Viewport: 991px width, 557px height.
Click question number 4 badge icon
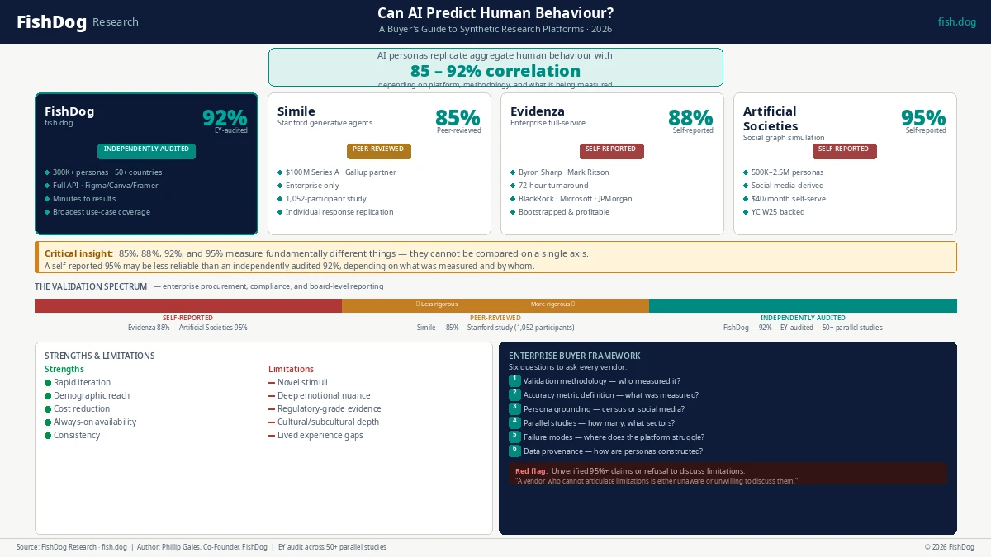pyautogui.click(x=514, y=422)
